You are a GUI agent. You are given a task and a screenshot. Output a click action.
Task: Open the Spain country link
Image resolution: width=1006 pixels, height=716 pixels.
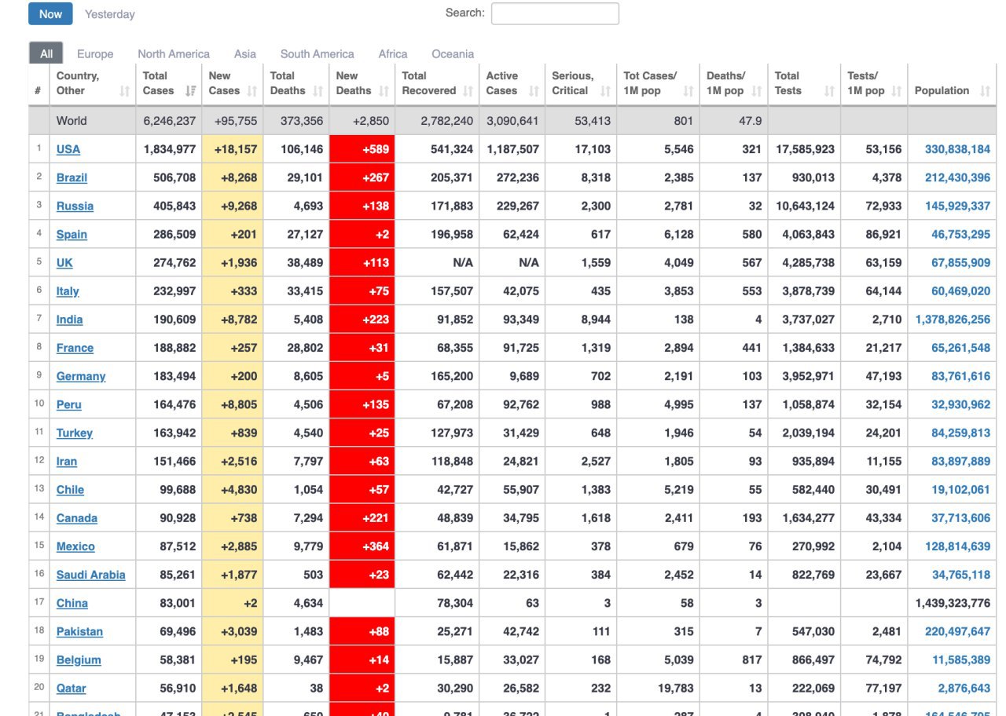[x=72, y=234]
